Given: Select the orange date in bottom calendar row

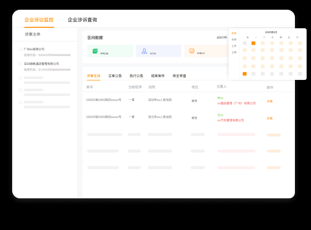Looking at the screenshot, I should click(x=245, y=74).
